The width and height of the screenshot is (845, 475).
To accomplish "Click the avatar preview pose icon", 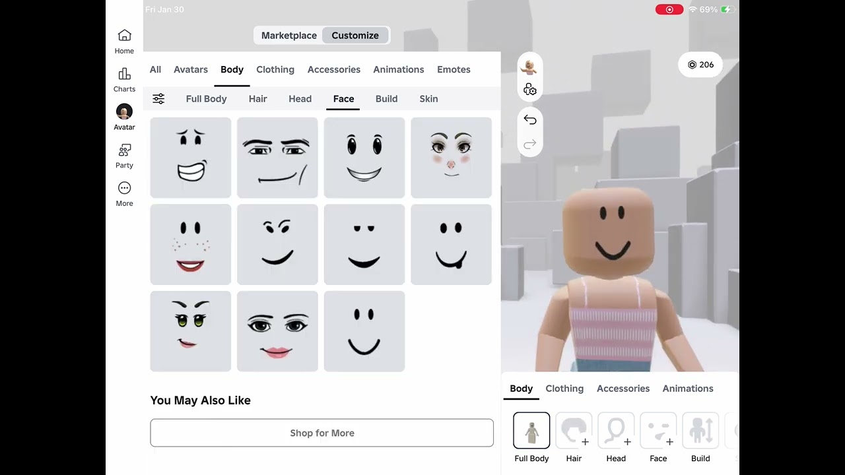I will (x=529, y=67).
